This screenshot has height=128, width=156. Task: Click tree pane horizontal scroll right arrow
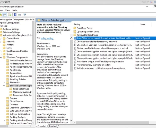tap(30, 126)
